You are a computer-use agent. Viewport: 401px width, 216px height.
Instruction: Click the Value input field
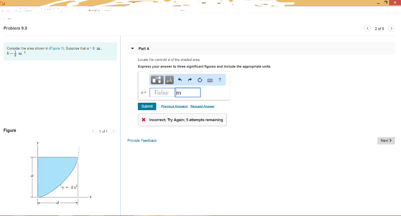pos(163,93)
